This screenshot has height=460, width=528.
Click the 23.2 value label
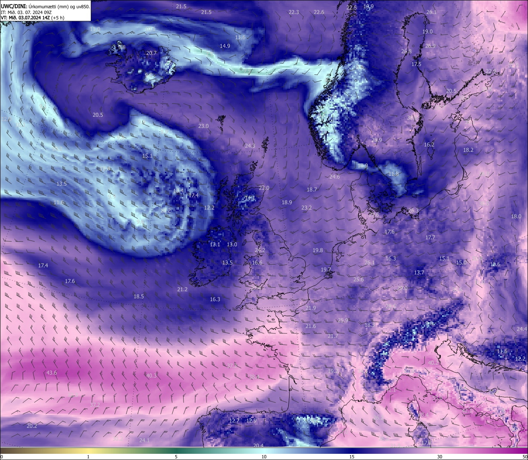(306, 208)
